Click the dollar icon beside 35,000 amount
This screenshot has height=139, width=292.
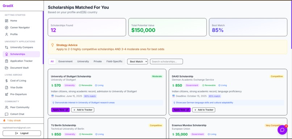point(174,134)
